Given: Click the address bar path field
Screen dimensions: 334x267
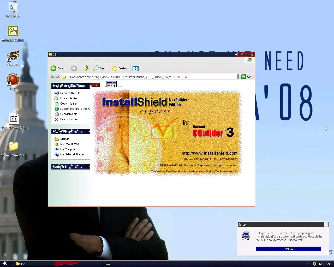Looking at the screenshot, I should (149, 77).
